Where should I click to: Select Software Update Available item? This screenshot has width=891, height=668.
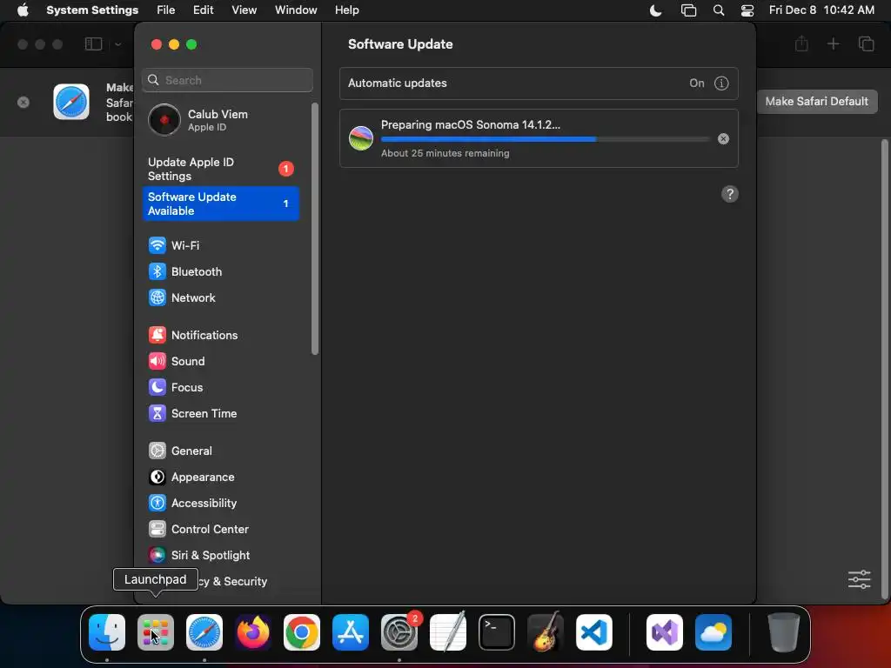(x=220, y=204)
